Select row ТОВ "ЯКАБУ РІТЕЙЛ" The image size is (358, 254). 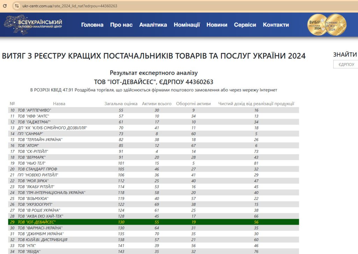[153, 187]
